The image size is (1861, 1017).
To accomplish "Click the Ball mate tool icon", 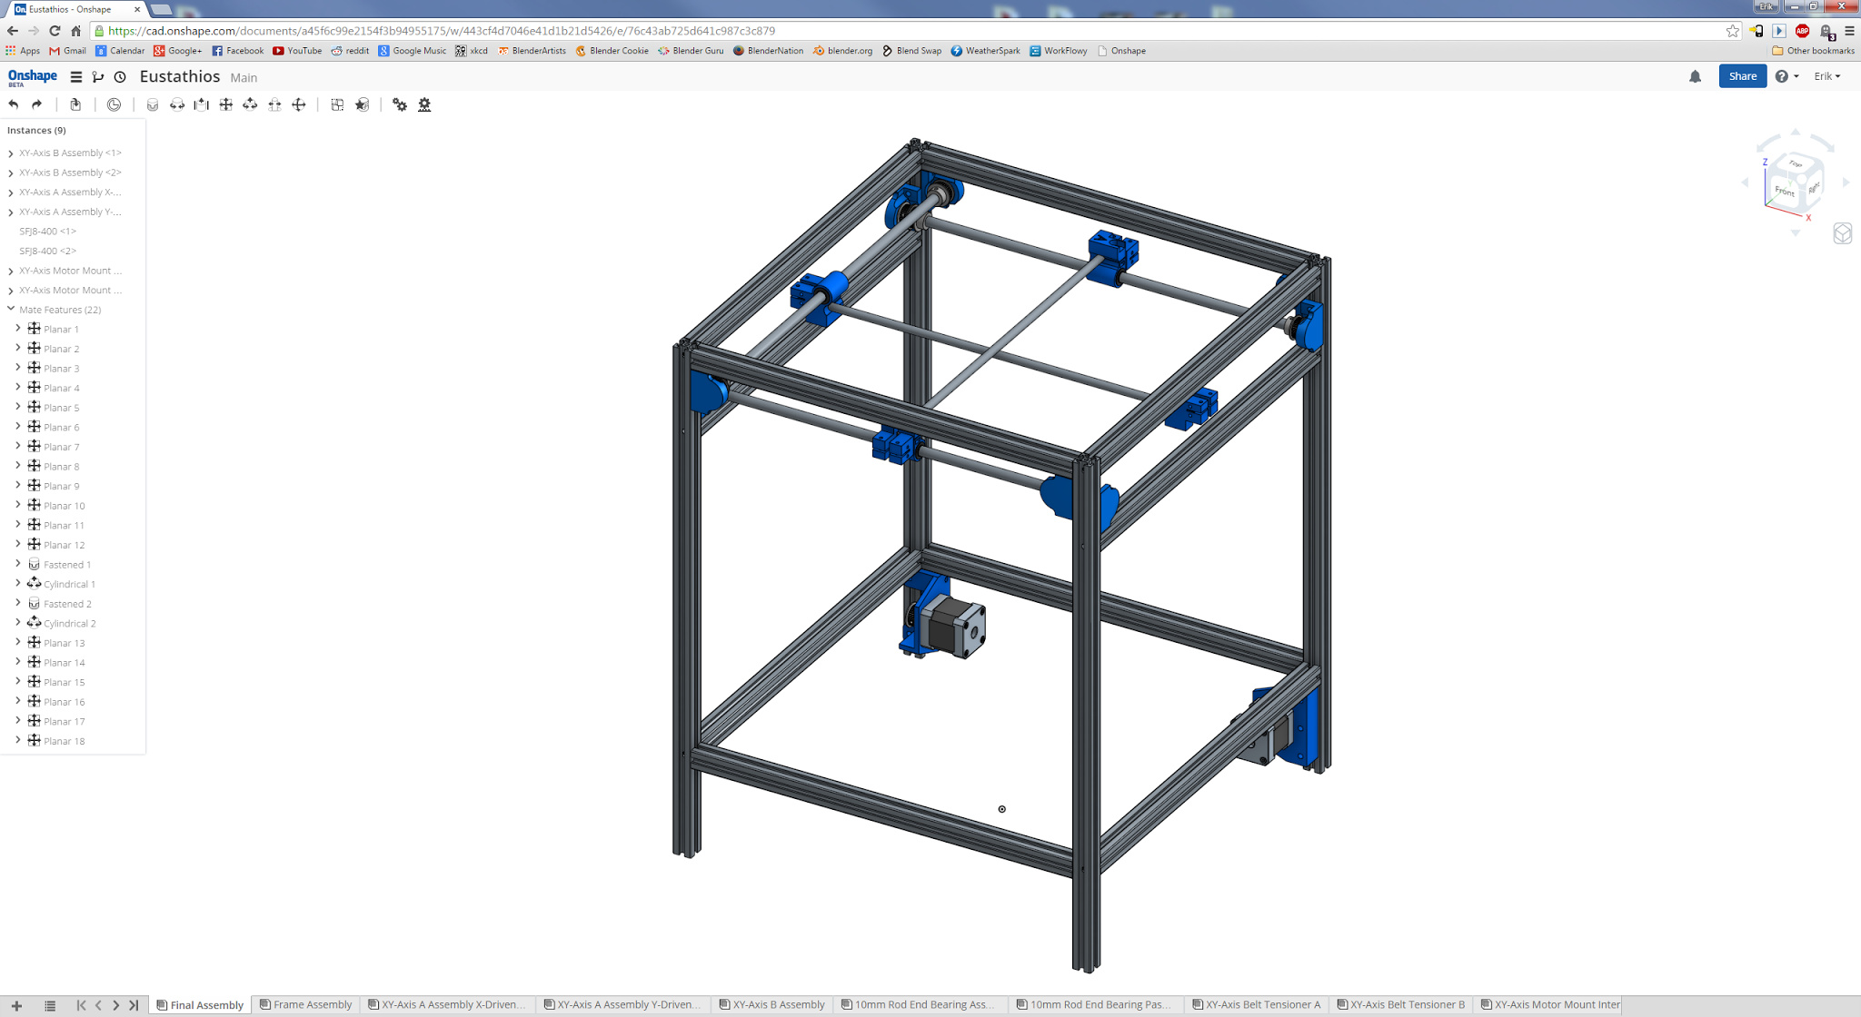I will pos(299,104).
